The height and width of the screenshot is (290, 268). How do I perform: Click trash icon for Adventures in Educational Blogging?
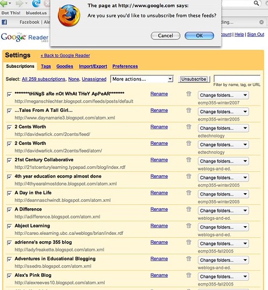pyautogui.click(x=188, y=259)
